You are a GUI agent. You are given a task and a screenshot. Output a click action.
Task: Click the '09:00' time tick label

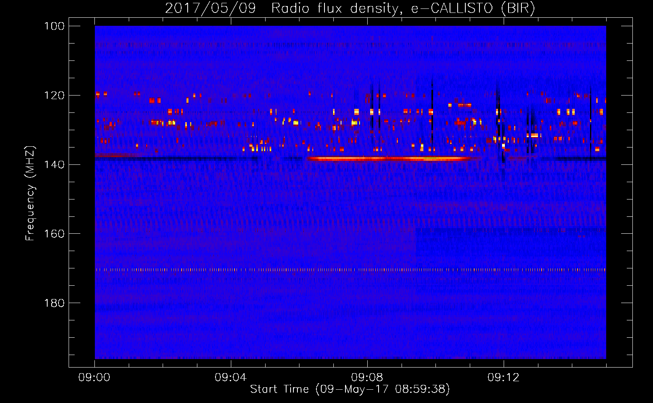(x=94, y=378)
